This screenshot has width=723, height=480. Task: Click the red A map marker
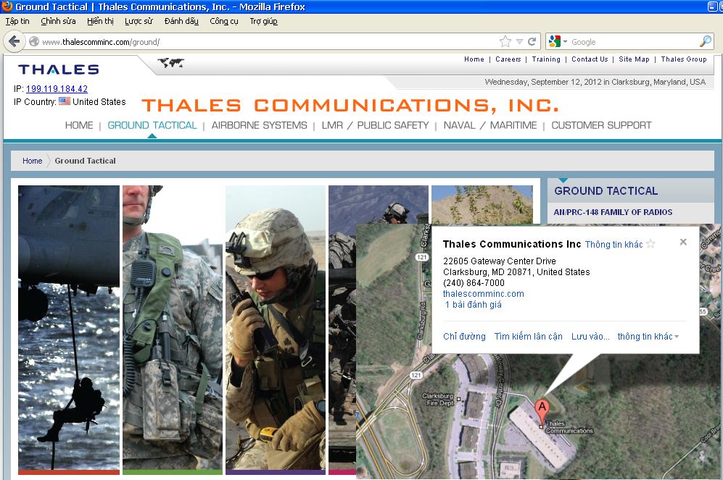click(542, 413)
